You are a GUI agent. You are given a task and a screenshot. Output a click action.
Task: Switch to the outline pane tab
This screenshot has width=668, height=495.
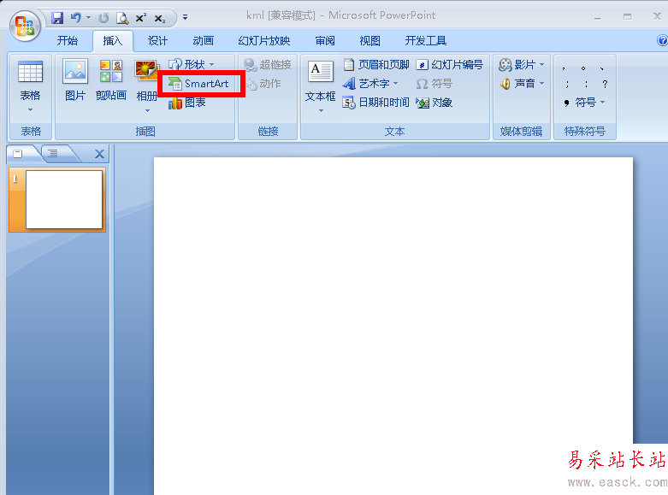point(53,154)
